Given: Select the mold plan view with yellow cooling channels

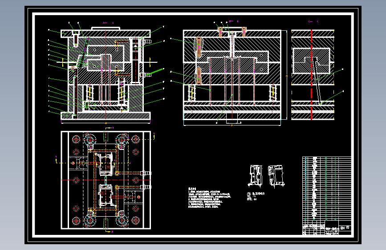Looking at the screenshot, I should pos(106,180).
